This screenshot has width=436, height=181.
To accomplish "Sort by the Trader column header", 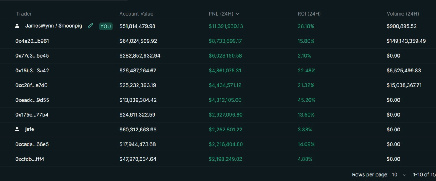I will coord(24,14).
